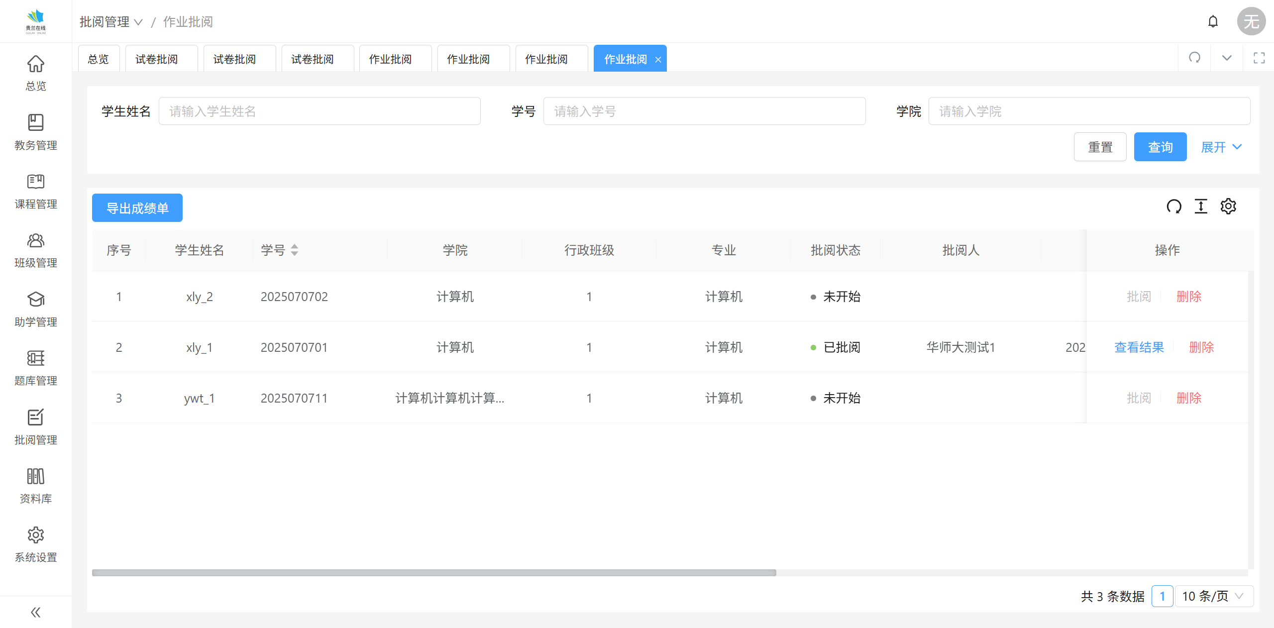The width and height of the screenshot is (1274, 628).
Task: Sort the table by 学号 column
Action: [295, 250]
